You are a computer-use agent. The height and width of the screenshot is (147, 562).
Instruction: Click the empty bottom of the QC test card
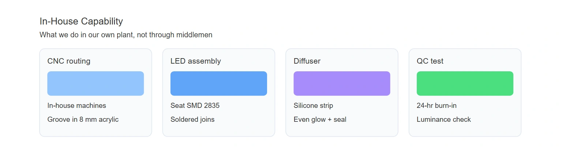pos(465,130)
